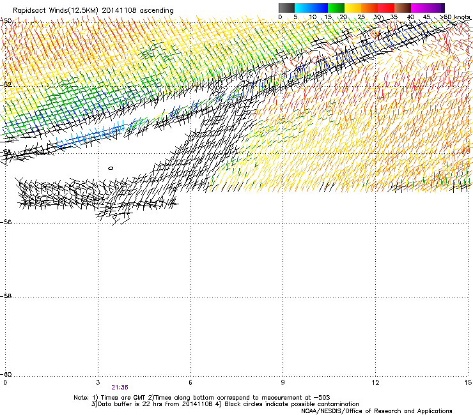
Task: Click the latitude label -52
Action: tap(6, 85)
